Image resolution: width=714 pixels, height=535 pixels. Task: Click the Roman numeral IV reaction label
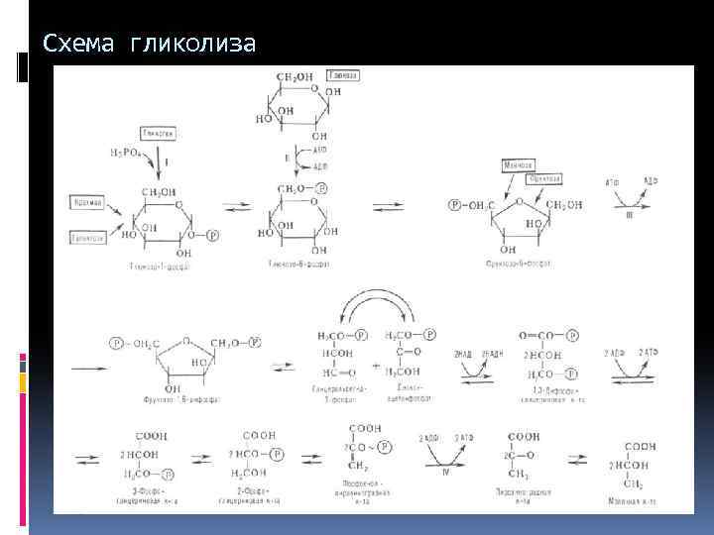tap(445, 473)
